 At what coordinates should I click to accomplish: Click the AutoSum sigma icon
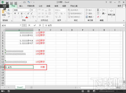[x=98, y=10]
